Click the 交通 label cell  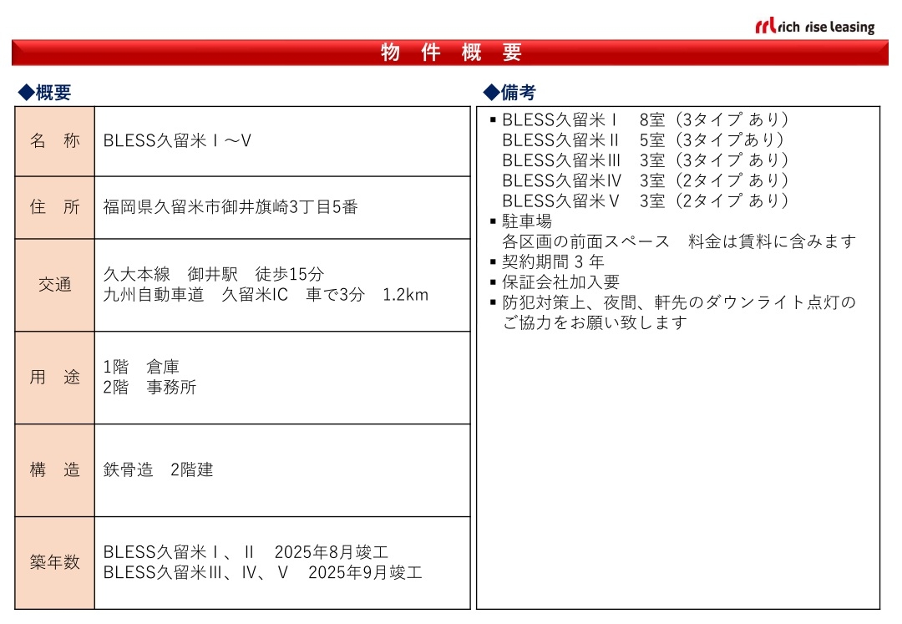[55, 285]
